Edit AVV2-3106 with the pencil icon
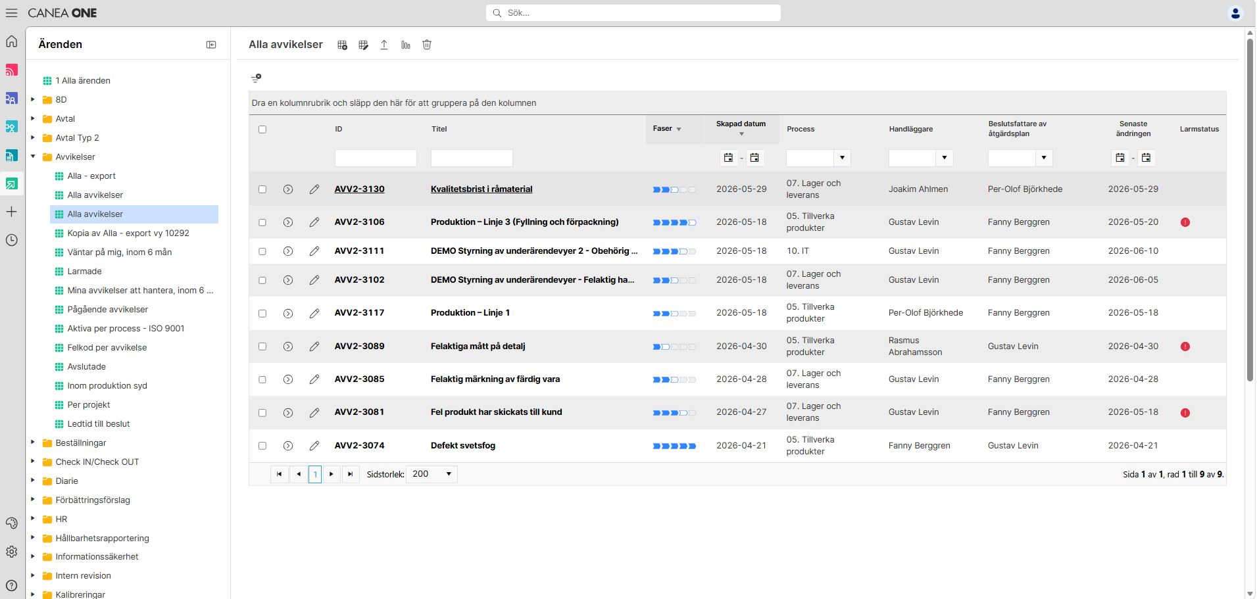The width and height of the screenshot is (1257, 599). point(314,222)
